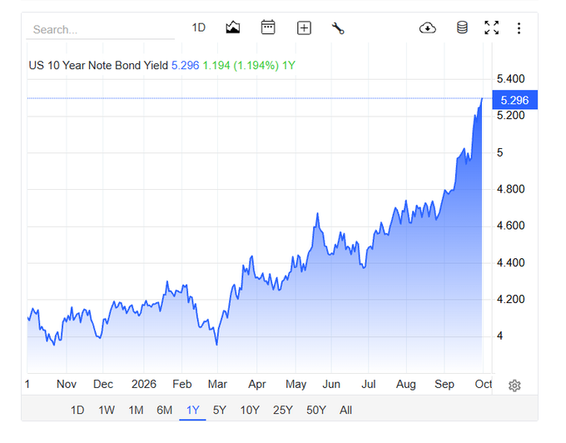The image size is (566, 443).
Task: Select the 25Y range tab
Action: pos(283,411)
